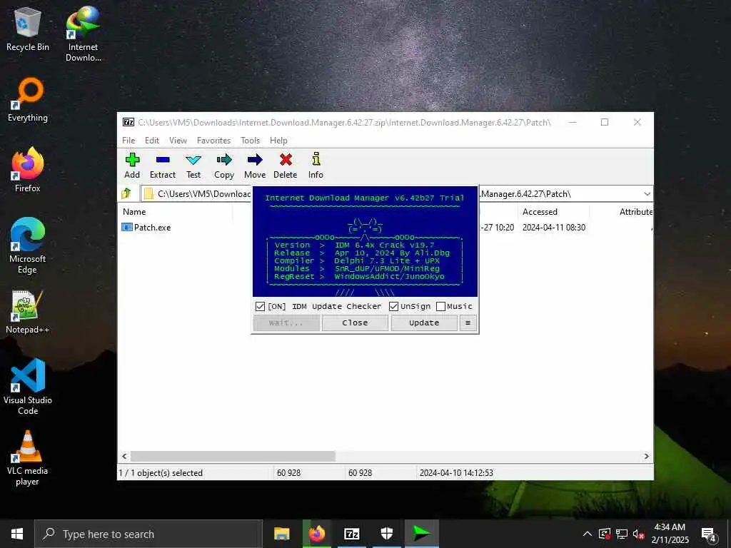The height and width of the screenshot is (548, 731).
Task: Click the taskbar clock showing 4:34 AM
Action: (x=670, y=534)
